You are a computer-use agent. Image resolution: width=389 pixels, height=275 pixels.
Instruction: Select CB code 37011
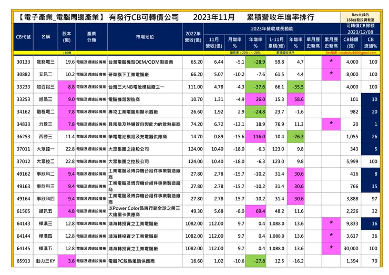(x=23, y=149)
